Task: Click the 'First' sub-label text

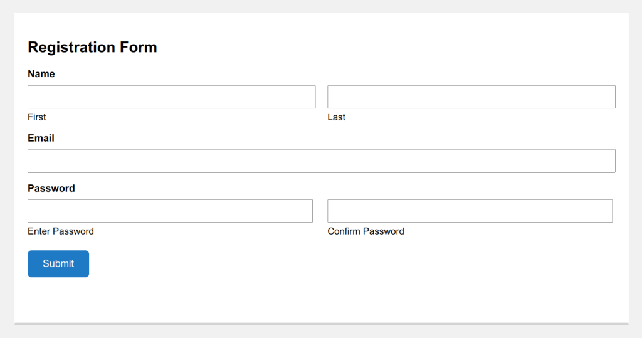Action: 37,117
